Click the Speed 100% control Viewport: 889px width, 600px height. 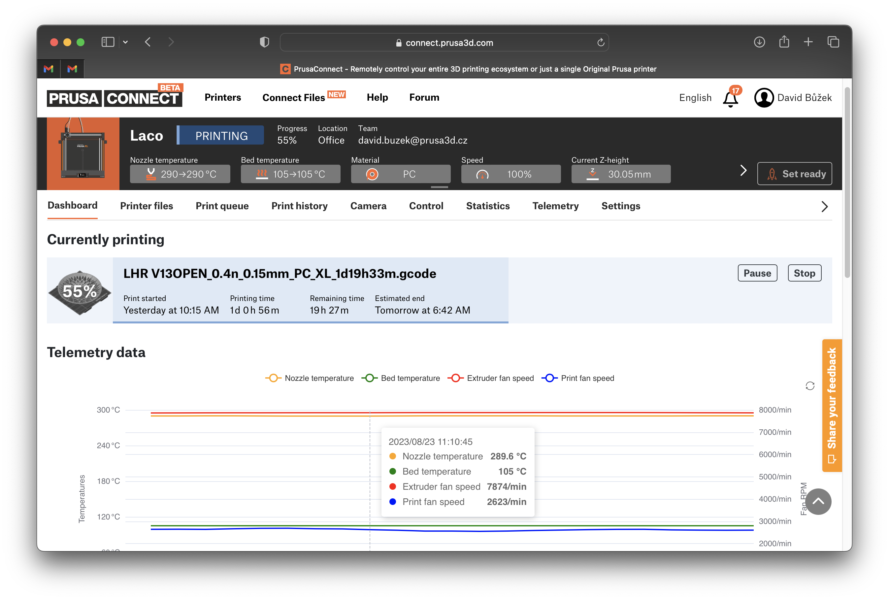(510, 174)
